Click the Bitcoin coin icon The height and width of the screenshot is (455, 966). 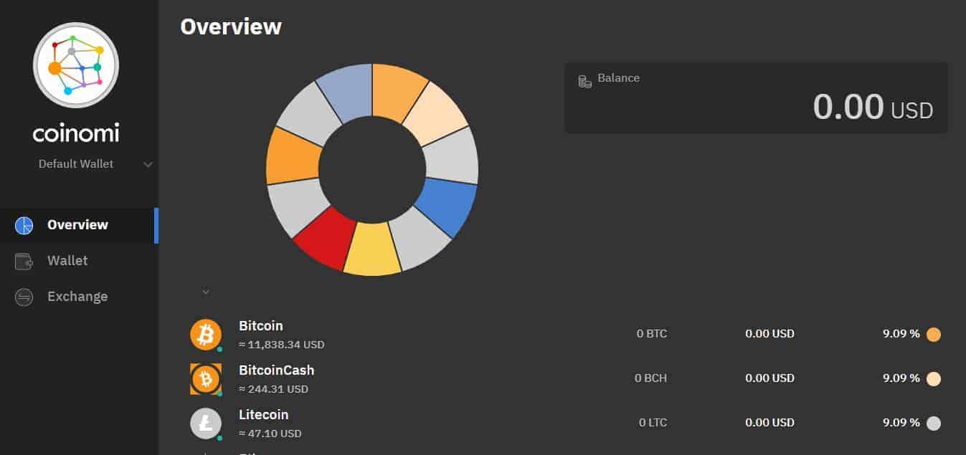tap(206, 335)
